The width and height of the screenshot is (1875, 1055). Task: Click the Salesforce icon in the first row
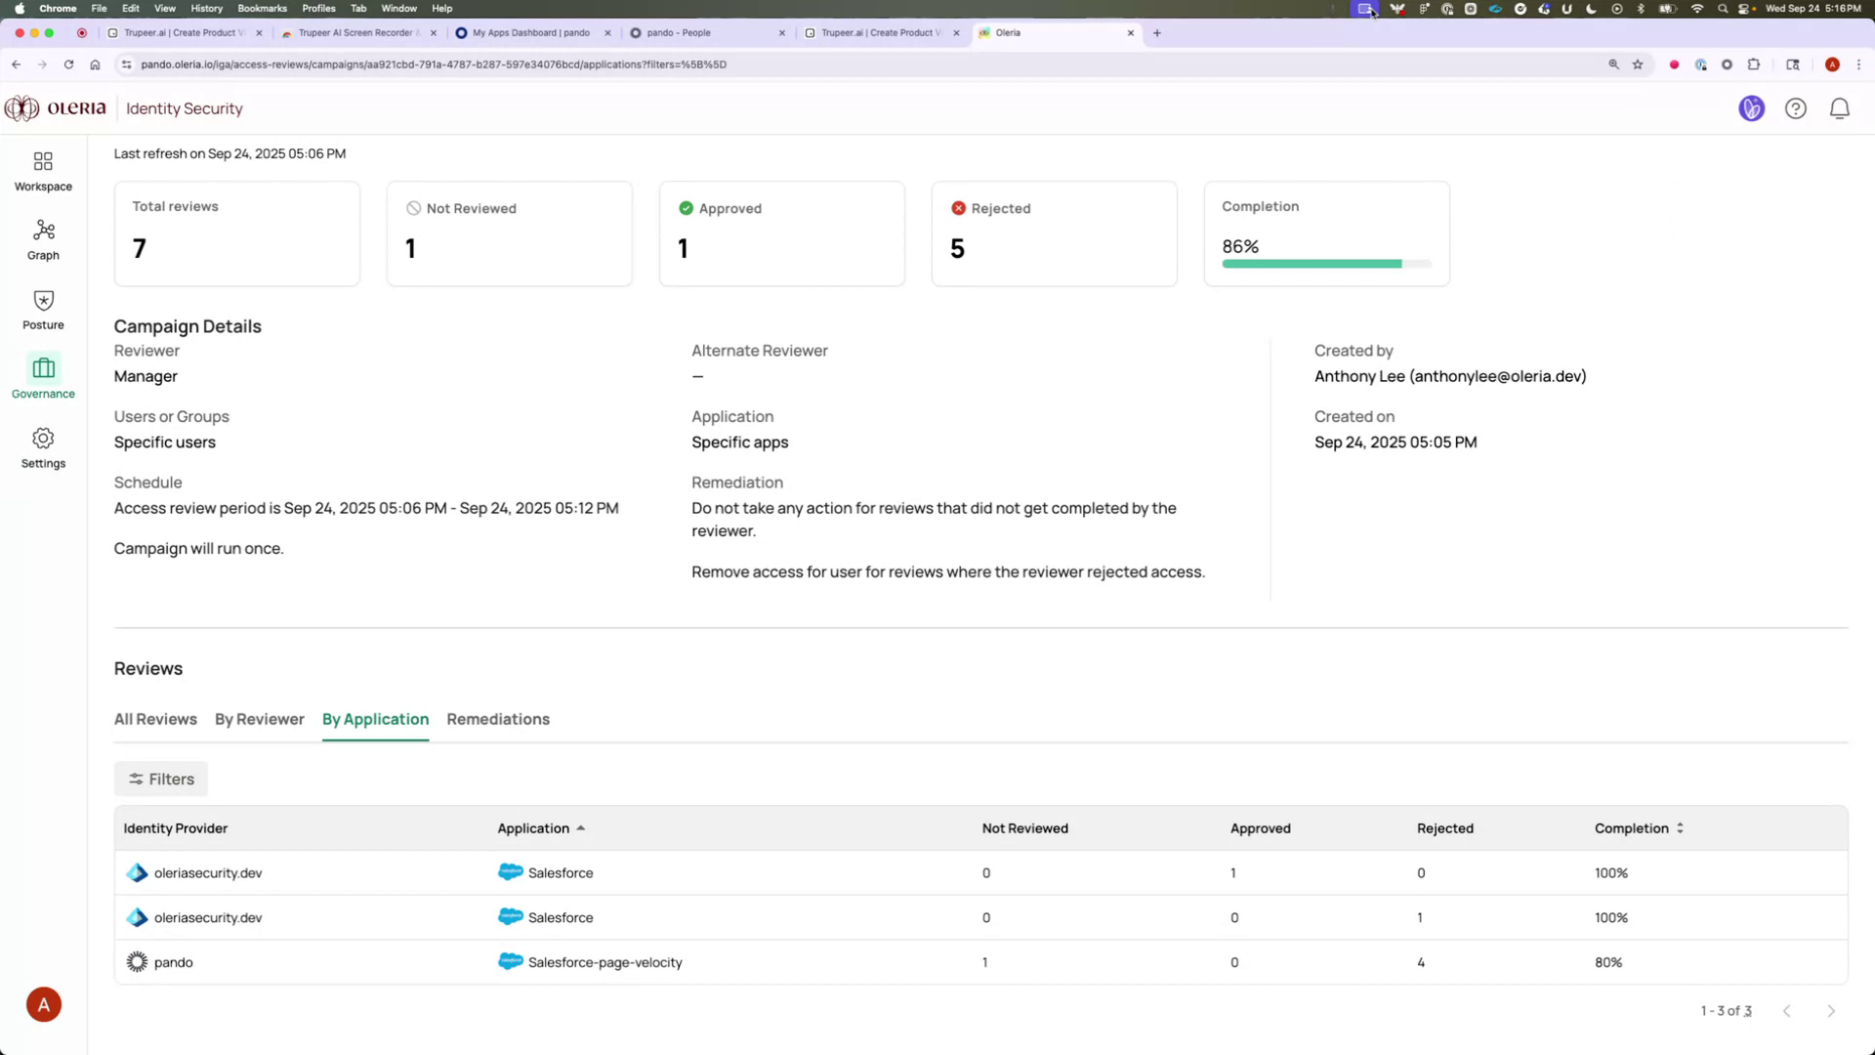click(x=510, y=872)
